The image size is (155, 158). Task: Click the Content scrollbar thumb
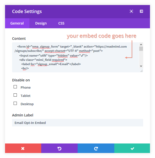tap(141, 49)
